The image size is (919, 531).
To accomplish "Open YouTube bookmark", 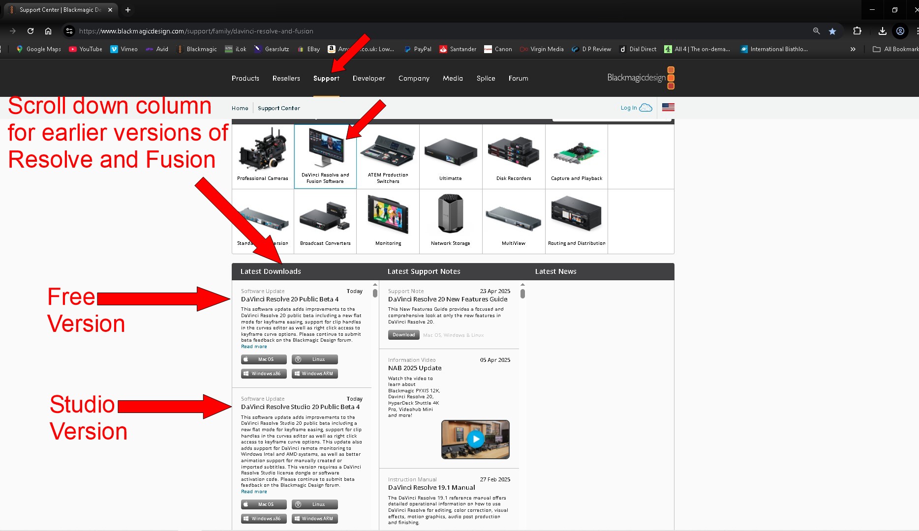I will click(x=86, y=49).
